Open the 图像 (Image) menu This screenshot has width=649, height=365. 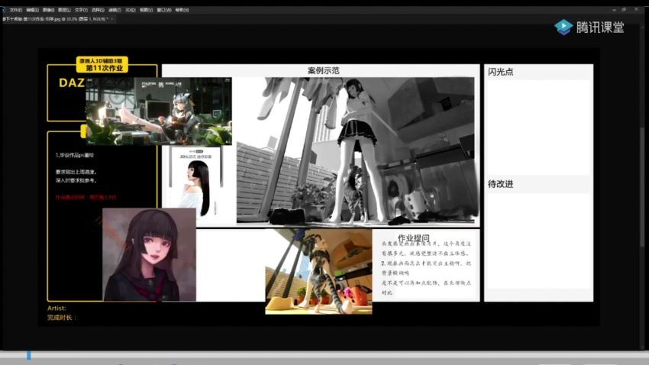click(x=48, y=10)
